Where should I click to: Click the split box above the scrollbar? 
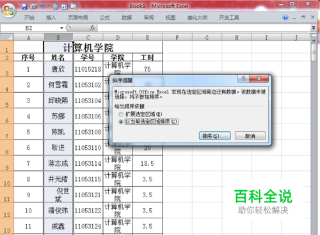point(314,35)
